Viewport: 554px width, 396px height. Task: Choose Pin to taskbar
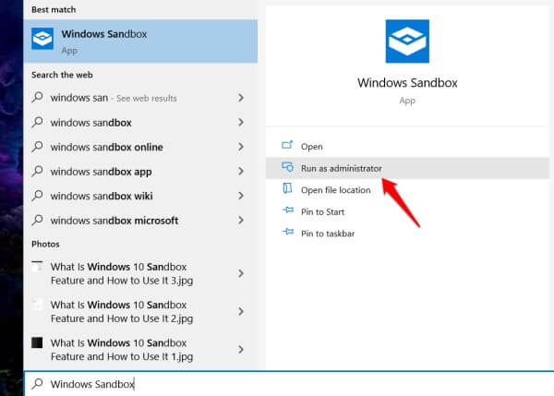(407, 234)
